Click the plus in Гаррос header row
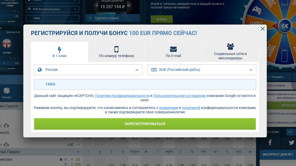296x166 pixels. 78,152
